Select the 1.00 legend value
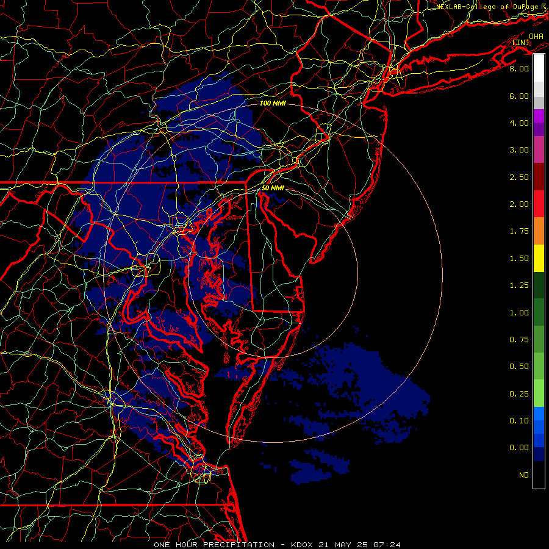 coord(519,313)
